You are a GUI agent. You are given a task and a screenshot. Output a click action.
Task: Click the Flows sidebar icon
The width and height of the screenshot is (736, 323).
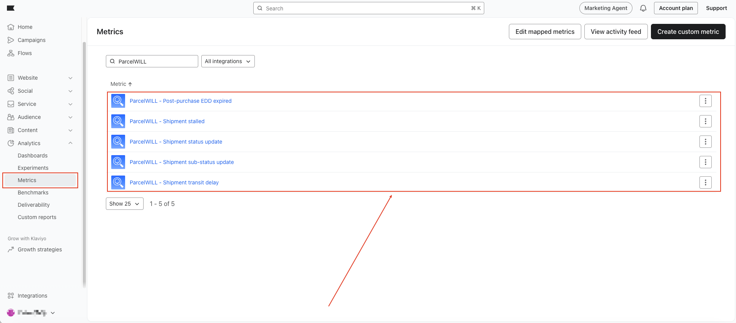(x=11, y=53)
